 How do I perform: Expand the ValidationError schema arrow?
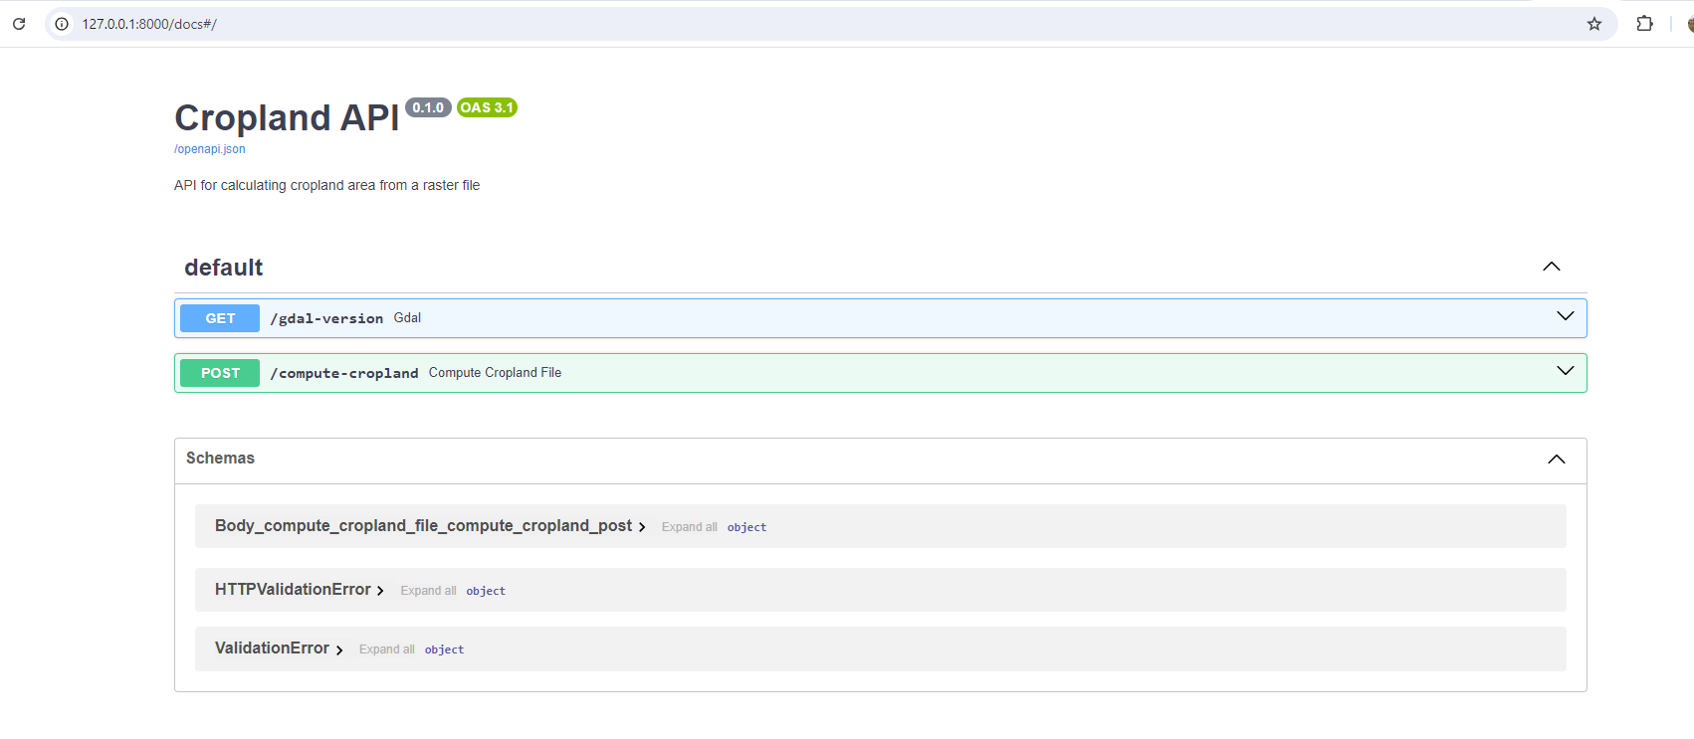(x=339, y=649)
